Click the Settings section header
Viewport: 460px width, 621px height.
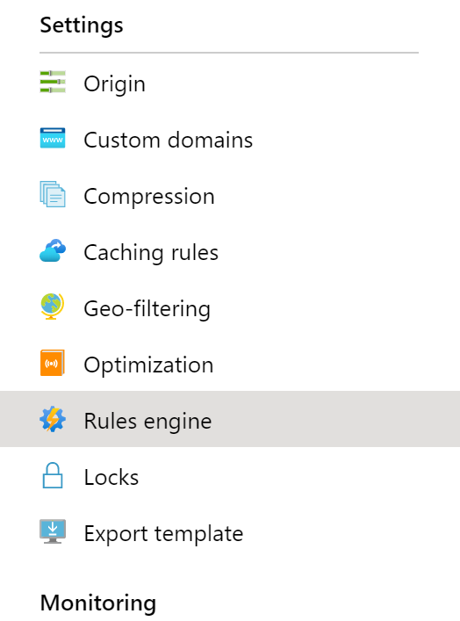coord(82,25)
